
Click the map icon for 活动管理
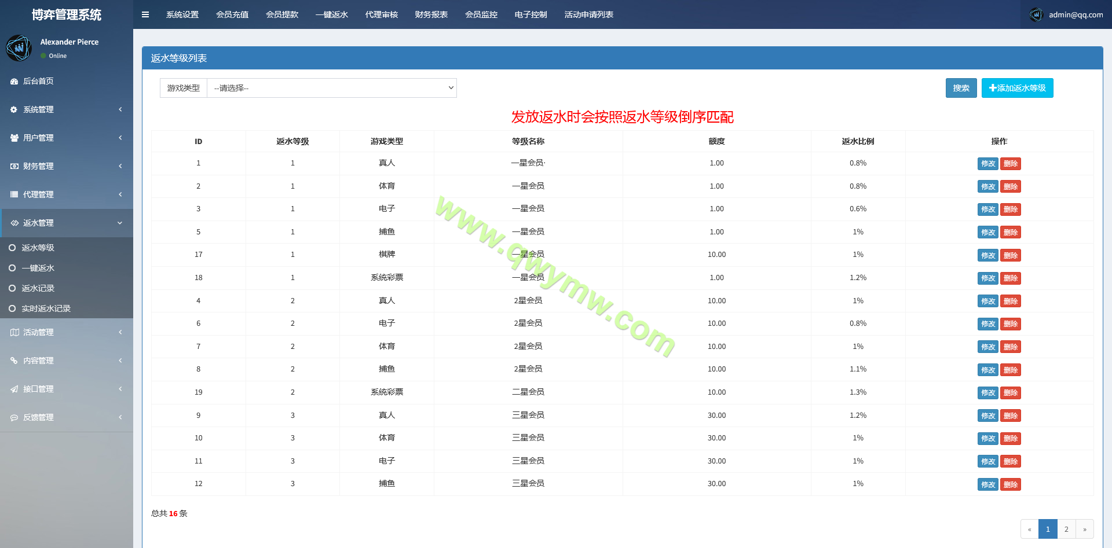[14, 333]
